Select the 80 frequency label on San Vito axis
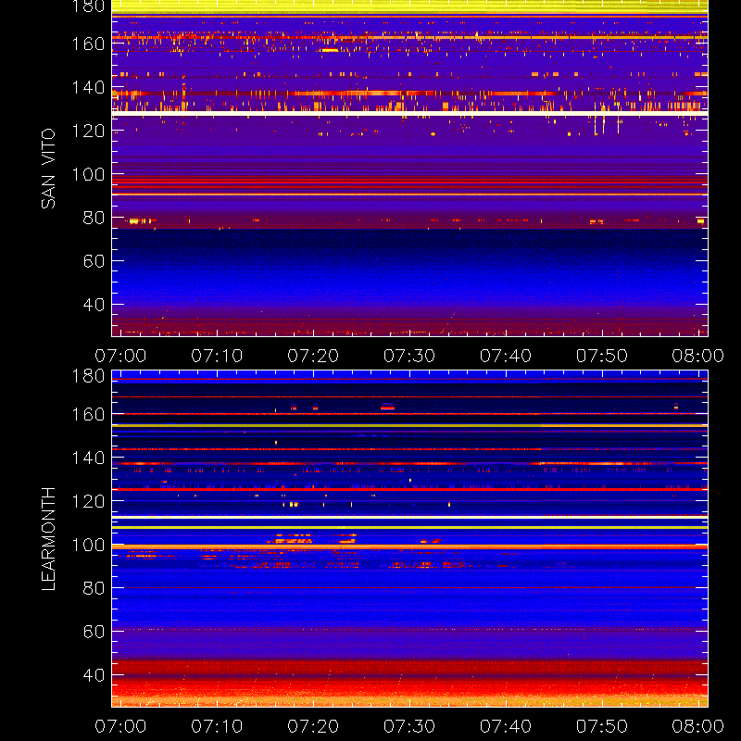Screen dimensions: 741x741 (94, 218)
